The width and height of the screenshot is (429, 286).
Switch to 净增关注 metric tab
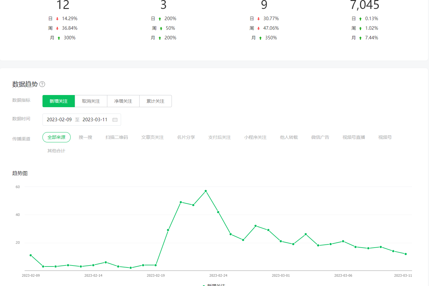tap(123, 101)
